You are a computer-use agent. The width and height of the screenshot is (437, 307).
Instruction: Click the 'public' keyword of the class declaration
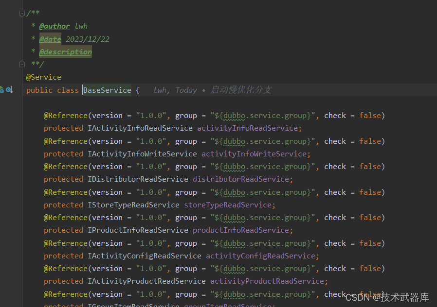(39, 90)
